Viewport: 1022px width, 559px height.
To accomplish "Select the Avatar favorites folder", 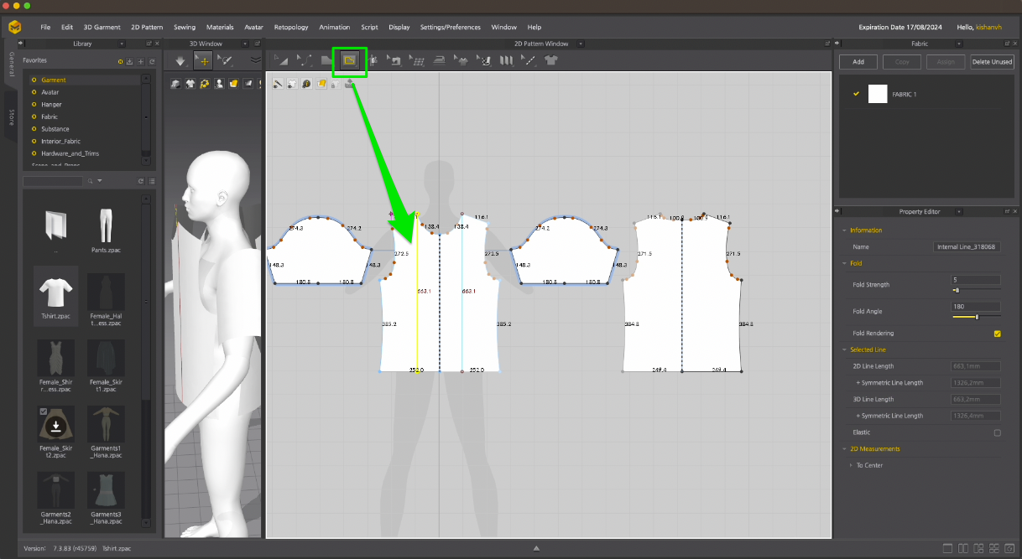I will coord(50,92).
